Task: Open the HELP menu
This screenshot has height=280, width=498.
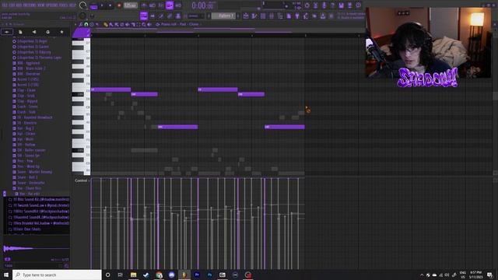Action: coord(72,5)
